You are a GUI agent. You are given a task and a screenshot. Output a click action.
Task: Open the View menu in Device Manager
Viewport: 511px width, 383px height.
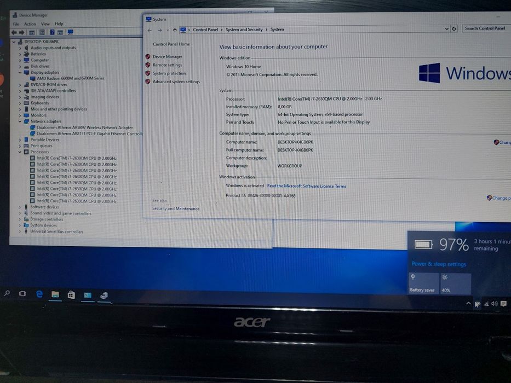click(45, 24)
